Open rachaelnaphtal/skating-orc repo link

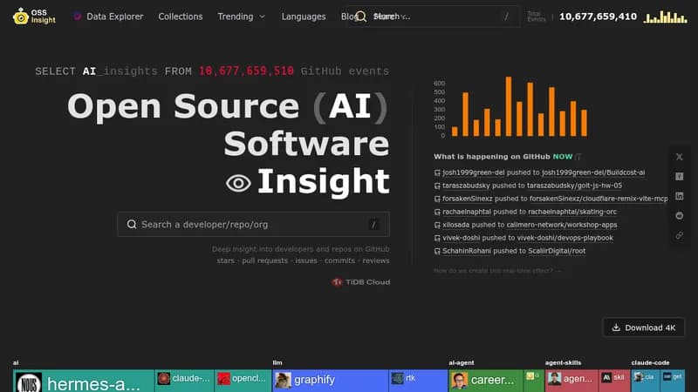[x=572, y=212]
